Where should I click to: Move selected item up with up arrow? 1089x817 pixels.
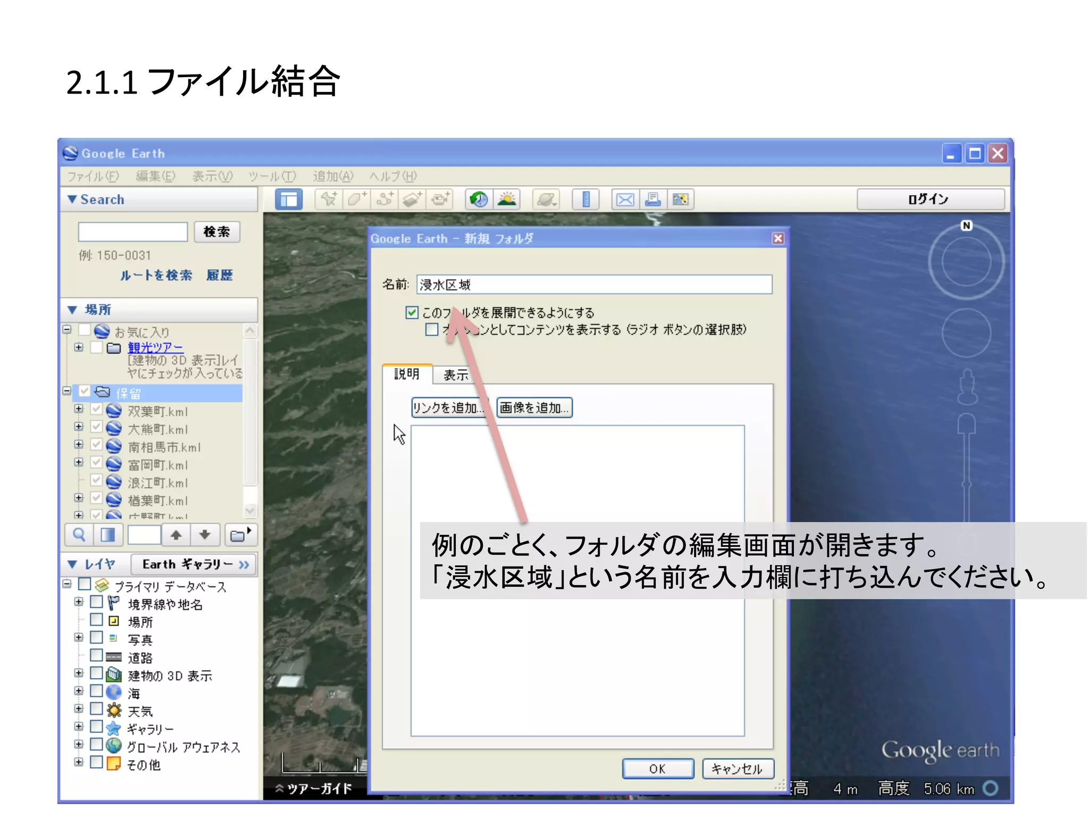(x=176, y=535)
